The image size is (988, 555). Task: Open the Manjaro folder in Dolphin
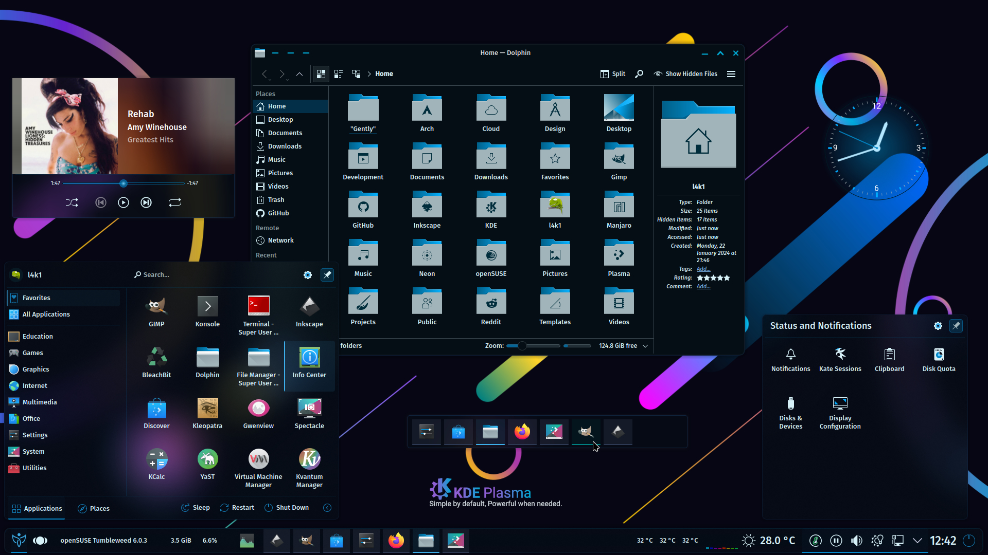(619, 210)
